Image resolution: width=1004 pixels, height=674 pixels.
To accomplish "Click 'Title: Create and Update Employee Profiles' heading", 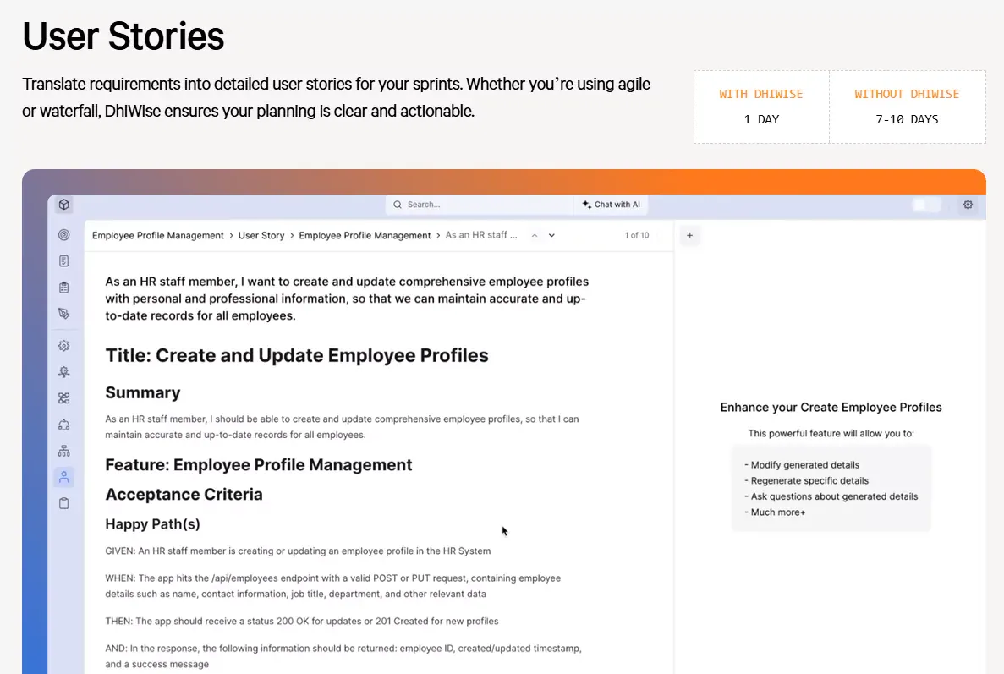I will coord(296,355).
